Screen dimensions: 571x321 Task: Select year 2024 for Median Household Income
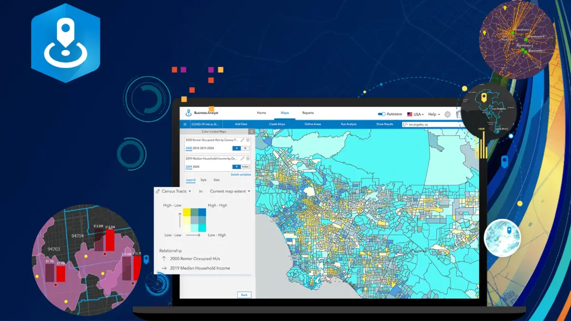[x=196, y=166]
